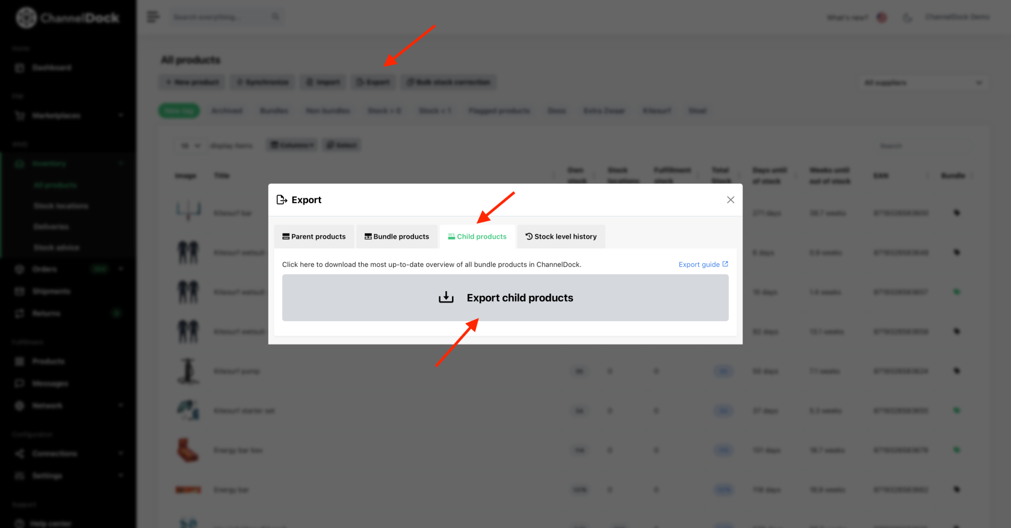Click bundle tag icon in Kitesurf bar row
The width and height of the screenshot is (1011, 528).
click(956, 213)
